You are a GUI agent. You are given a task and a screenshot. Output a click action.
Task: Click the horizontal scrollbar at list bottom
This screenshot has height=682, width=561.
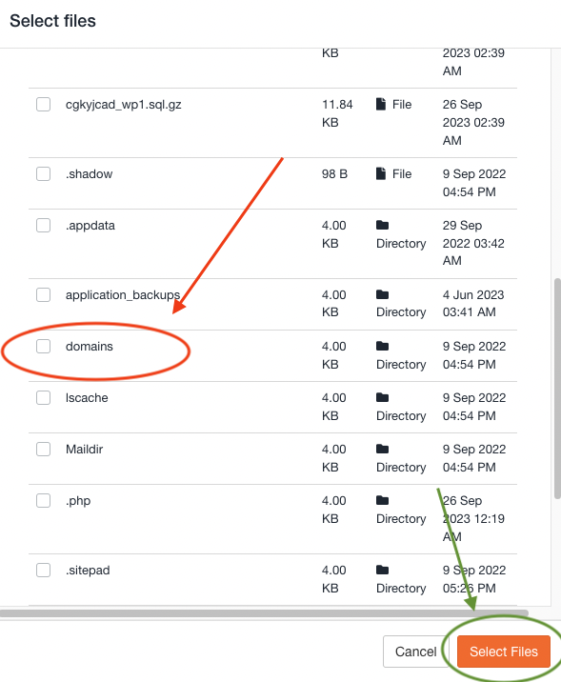point(264,613)
